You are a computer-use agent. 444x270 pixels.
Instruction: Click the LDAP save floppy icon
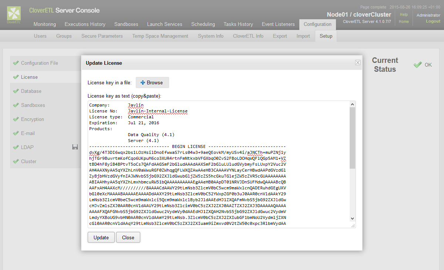[x=75, y=147]
